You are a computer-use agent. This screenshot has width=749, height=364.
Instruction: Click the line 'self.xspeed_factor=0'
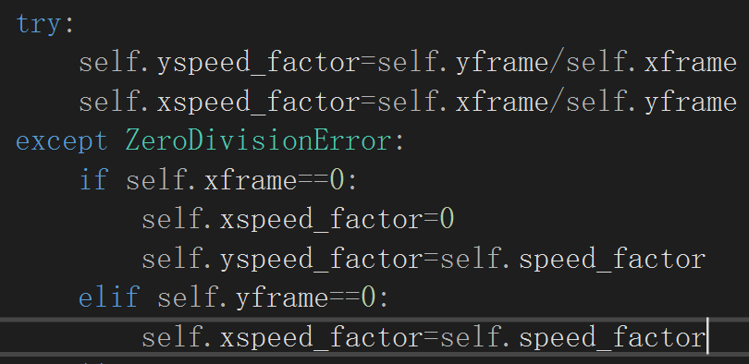point(298,220)
